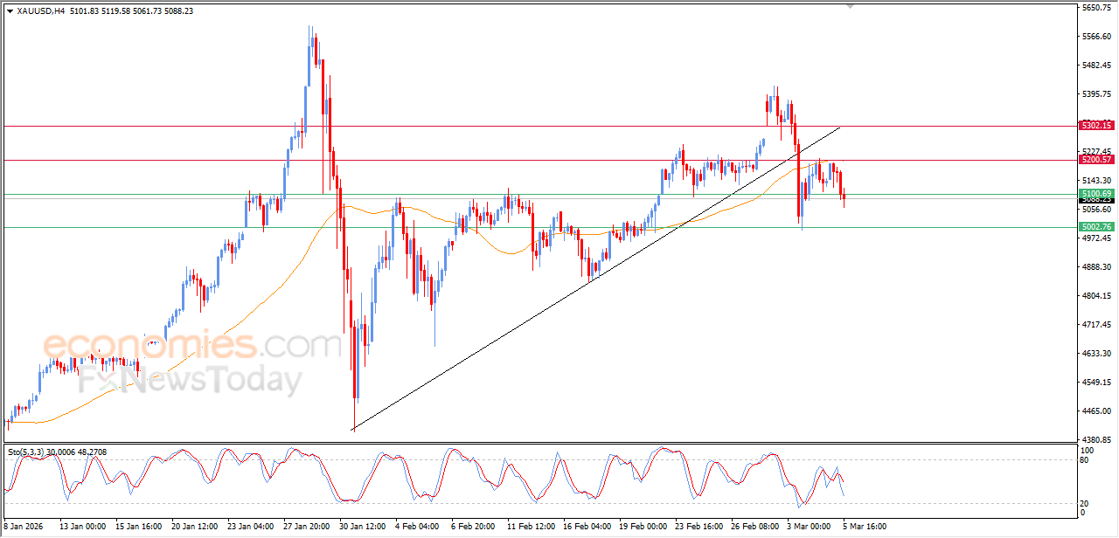This screenshot has height=538, width=1119.
Task: Click the 5566.60 price axis value
Action: click(1097, 36)
